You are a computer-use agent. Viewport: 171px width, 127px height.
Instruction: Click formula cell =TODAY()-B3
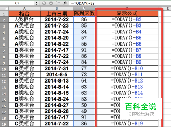(x=127, y=26)
